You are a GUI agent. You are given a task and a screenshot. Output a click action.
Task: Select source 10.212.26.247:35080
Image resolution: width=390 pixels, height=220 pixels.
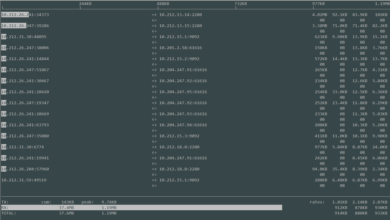[x=25, y=136]
